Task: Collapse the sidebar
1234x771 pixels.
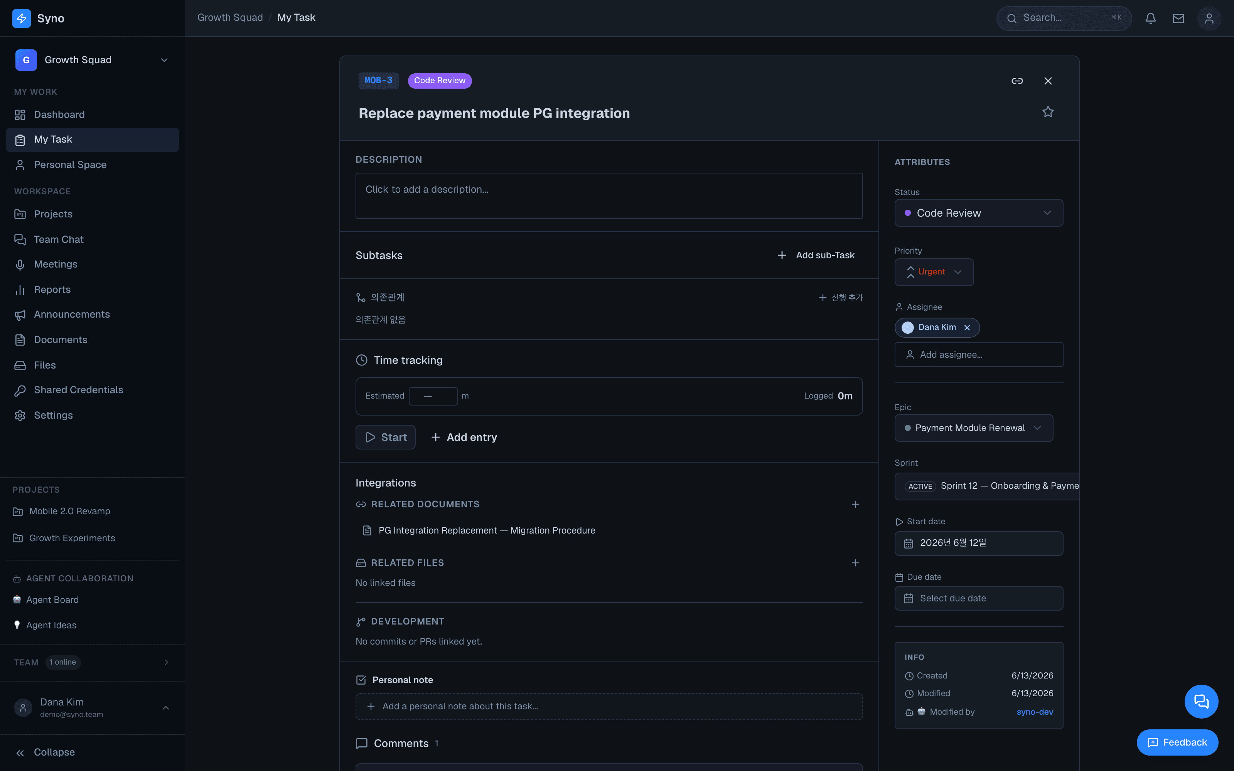Action: 92,752
